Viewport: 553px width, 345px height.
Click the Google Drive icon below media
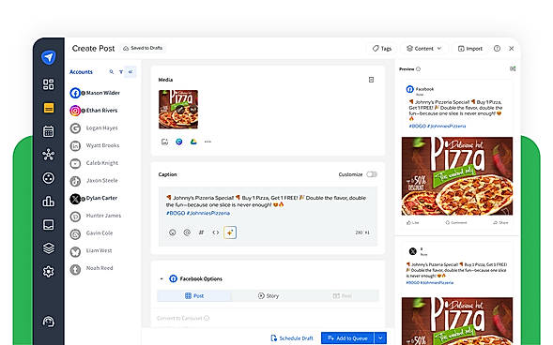point(193,142)
